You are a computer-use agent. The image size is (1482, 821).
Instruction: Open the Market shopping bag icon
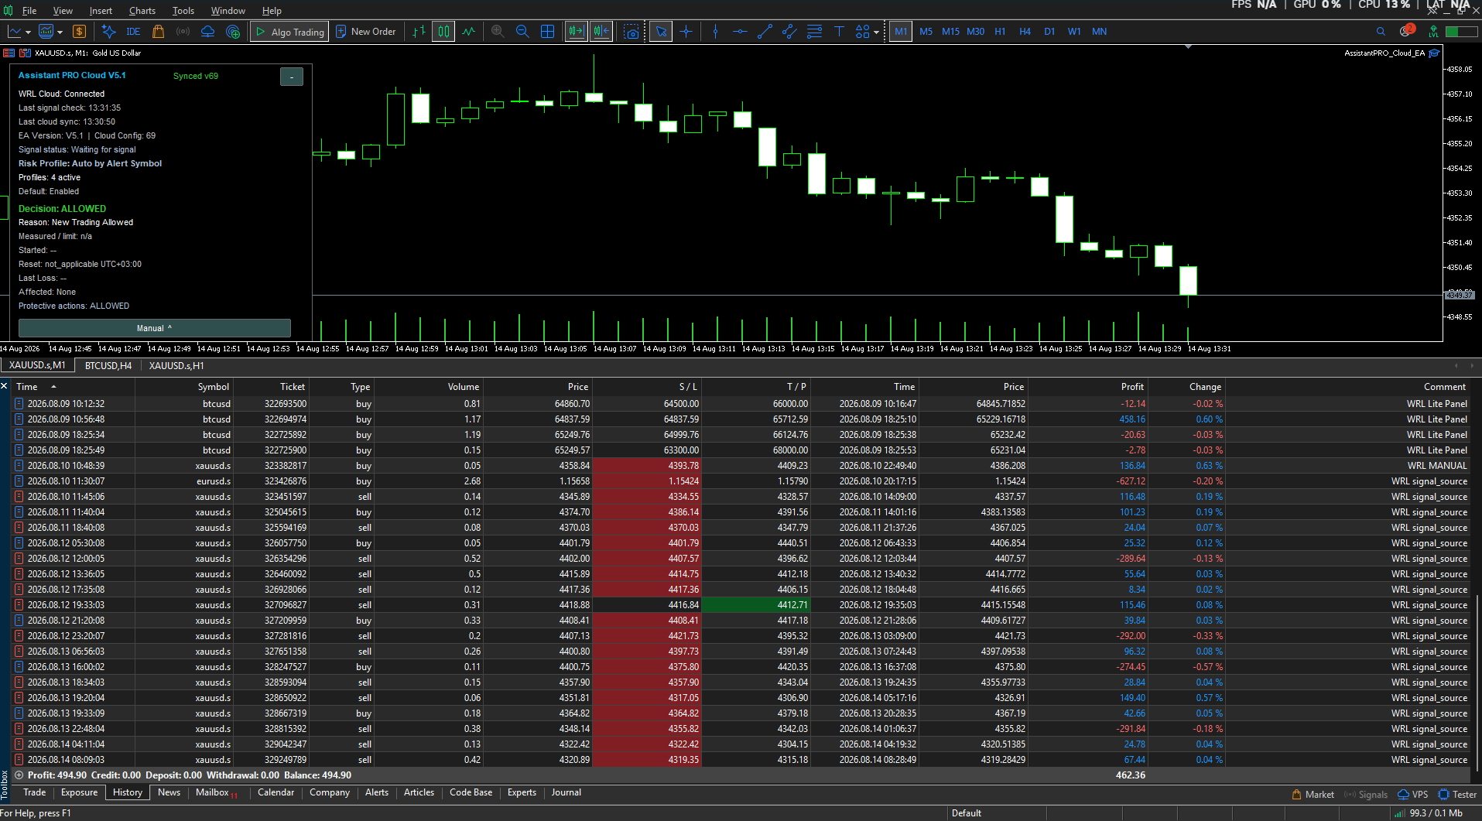click(159, 32)
